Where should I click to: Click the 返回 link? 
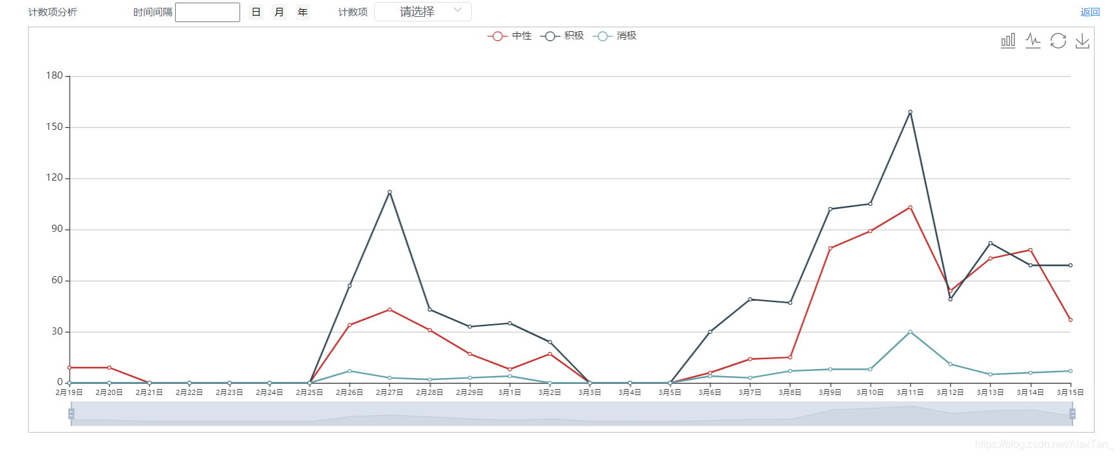(1090, 12)
